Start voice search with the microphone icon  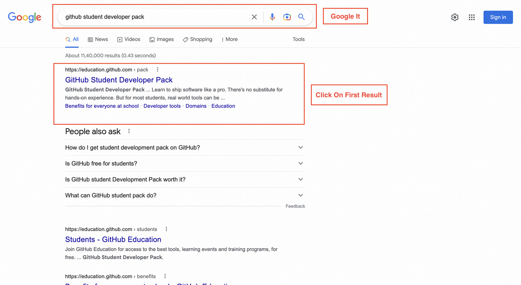(272, 17)
